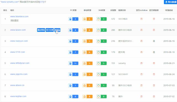Open the www.abseo.cn domain link
This screenshot has width=177, height=102.
point(17,85)
